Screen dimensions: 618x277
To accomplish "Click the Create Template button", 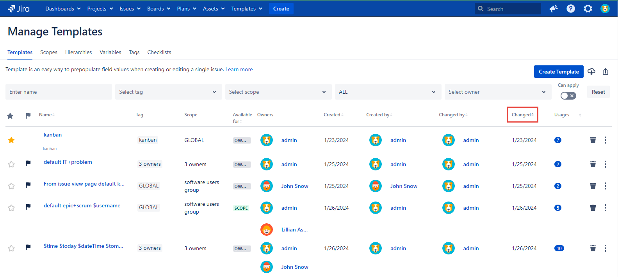I will click(558, 72).
